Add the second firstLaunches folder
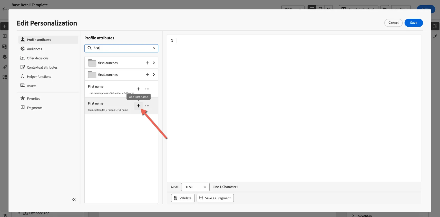 147,75
